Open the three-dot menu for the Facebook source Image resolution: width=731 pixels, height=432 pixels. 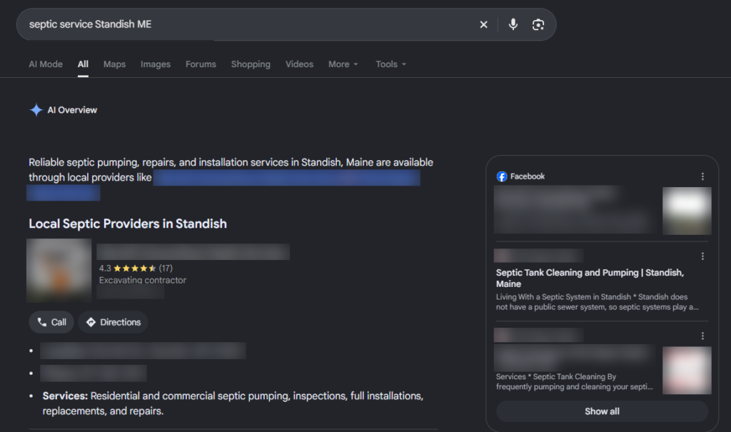[x=702, y=176]
